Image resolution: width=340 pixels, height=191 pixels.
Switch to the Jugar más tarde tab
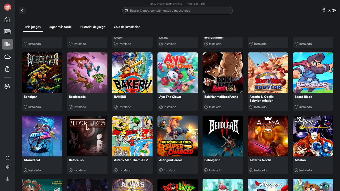(x=60, y=27)
